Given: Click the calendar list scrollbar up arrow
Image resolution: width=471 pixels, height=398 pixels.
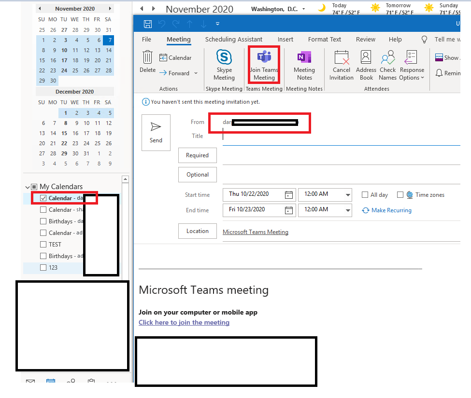Looking at the screenshot, I should [x=125, y=179].
